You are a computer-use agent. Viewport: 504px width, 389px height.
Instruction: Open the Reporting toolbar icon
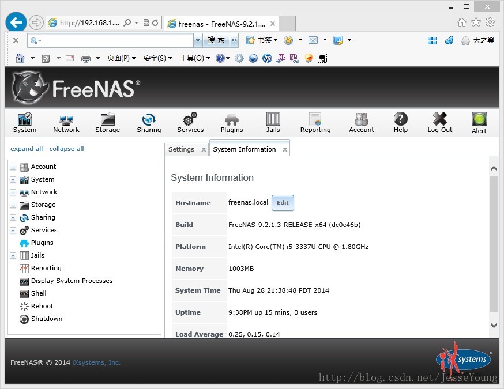pos(315,123)
